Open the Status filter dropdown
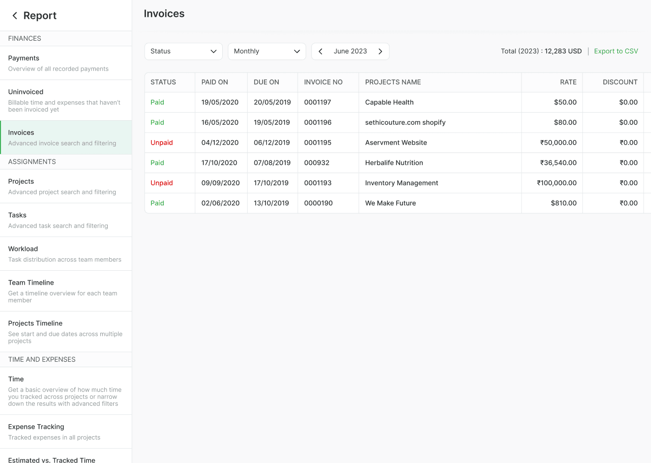651x463 pixels. 183,51
